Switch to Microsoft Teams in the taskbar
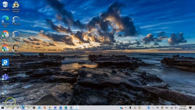The width and height of the screenshot is (195, 110). pos(55,108)
